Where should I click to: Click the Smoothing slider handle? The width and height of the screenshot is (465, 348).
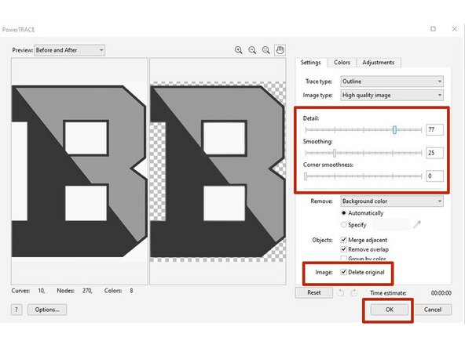[x=335, y=153]
